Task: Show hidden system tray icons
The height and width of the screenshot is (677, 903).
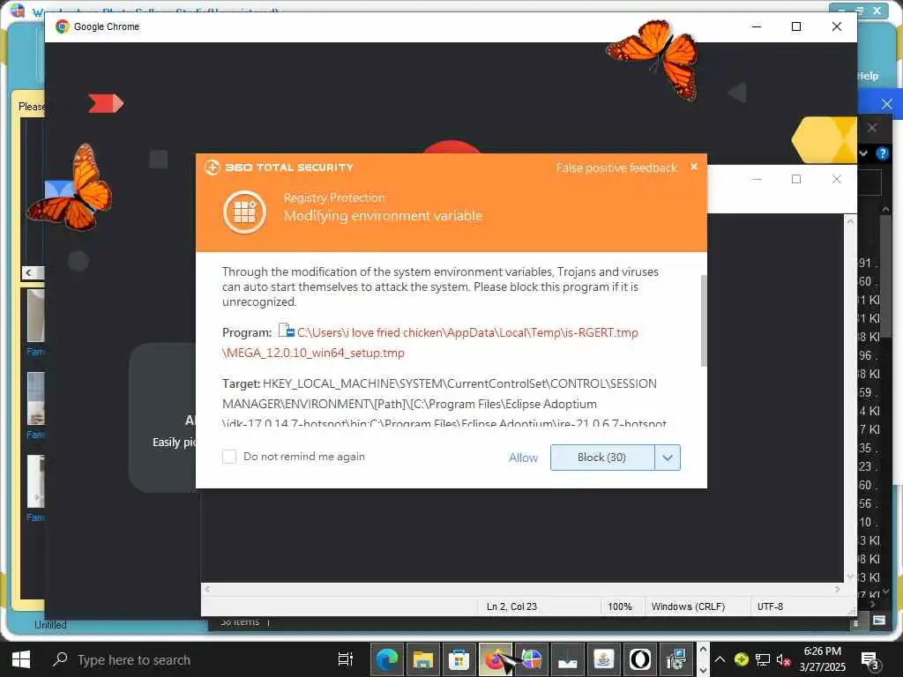Action: point(720,659)
